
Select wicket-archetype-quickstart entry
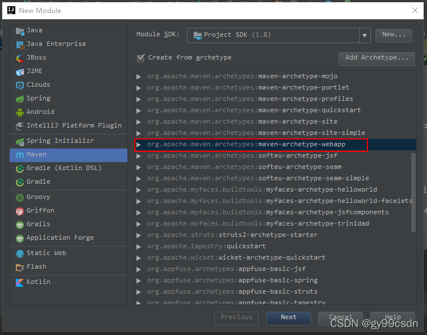(x=275, y=257)
